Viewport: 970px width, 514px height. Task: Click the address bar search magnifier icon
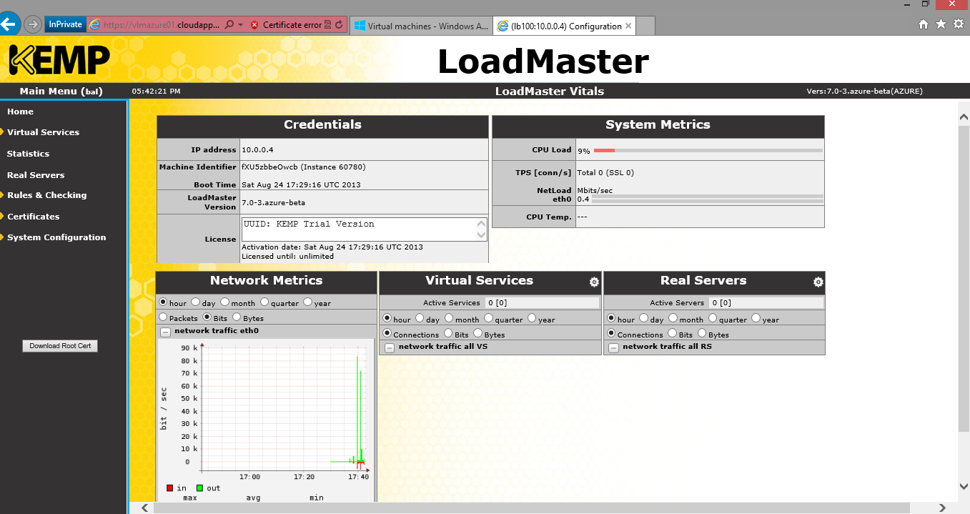(229, 25)
